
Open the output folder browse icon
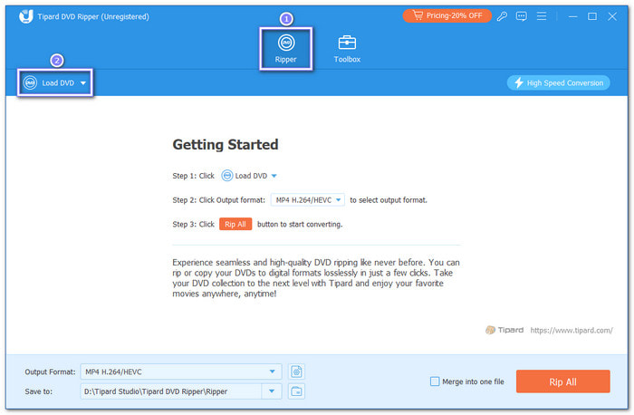point(296,391)
